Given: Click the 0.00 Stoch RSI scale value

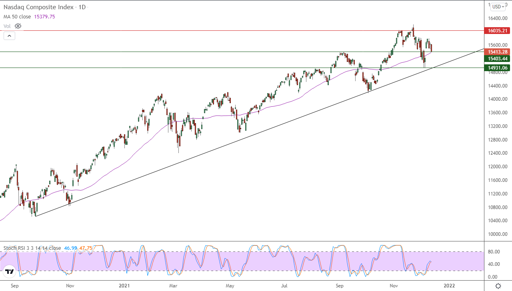Looking at the screenshot, I should point(492,277).
